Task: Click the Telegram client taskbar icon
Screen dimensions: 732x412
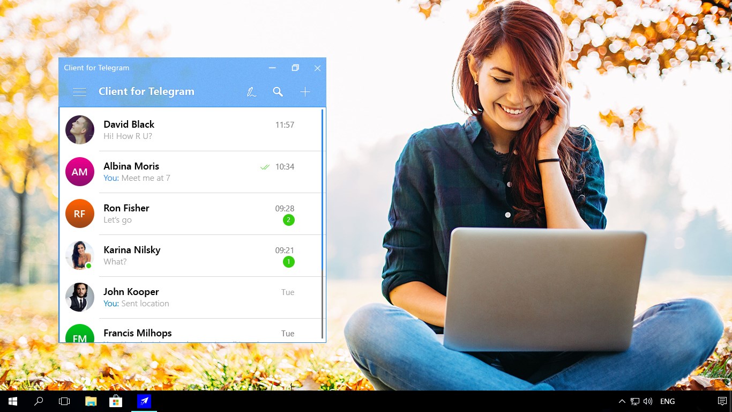Action: coord(144,401)
